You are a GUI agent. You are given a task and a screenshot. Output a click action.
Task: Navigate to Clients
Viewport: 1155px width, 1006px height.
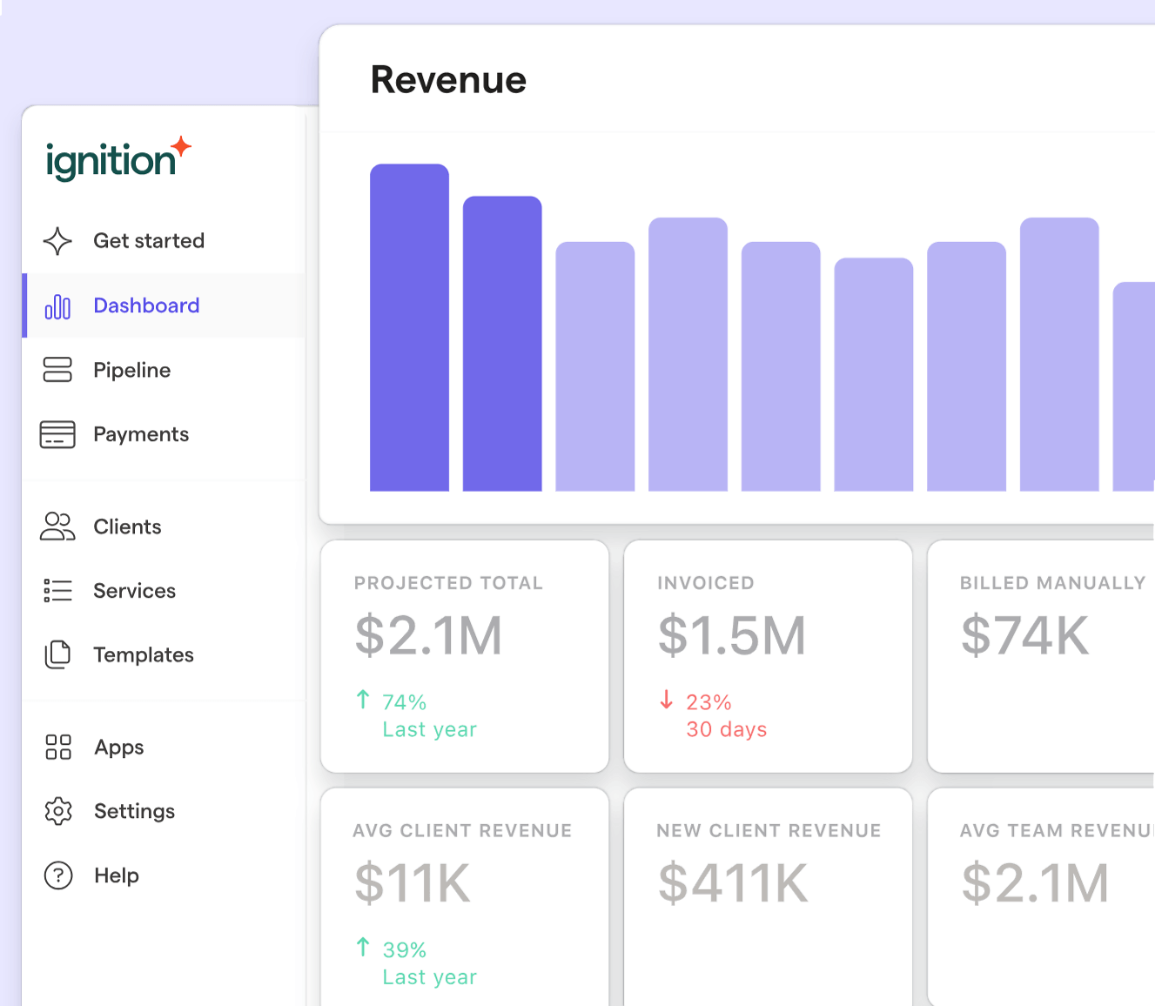pyautogui.click(x=164, y=526)
